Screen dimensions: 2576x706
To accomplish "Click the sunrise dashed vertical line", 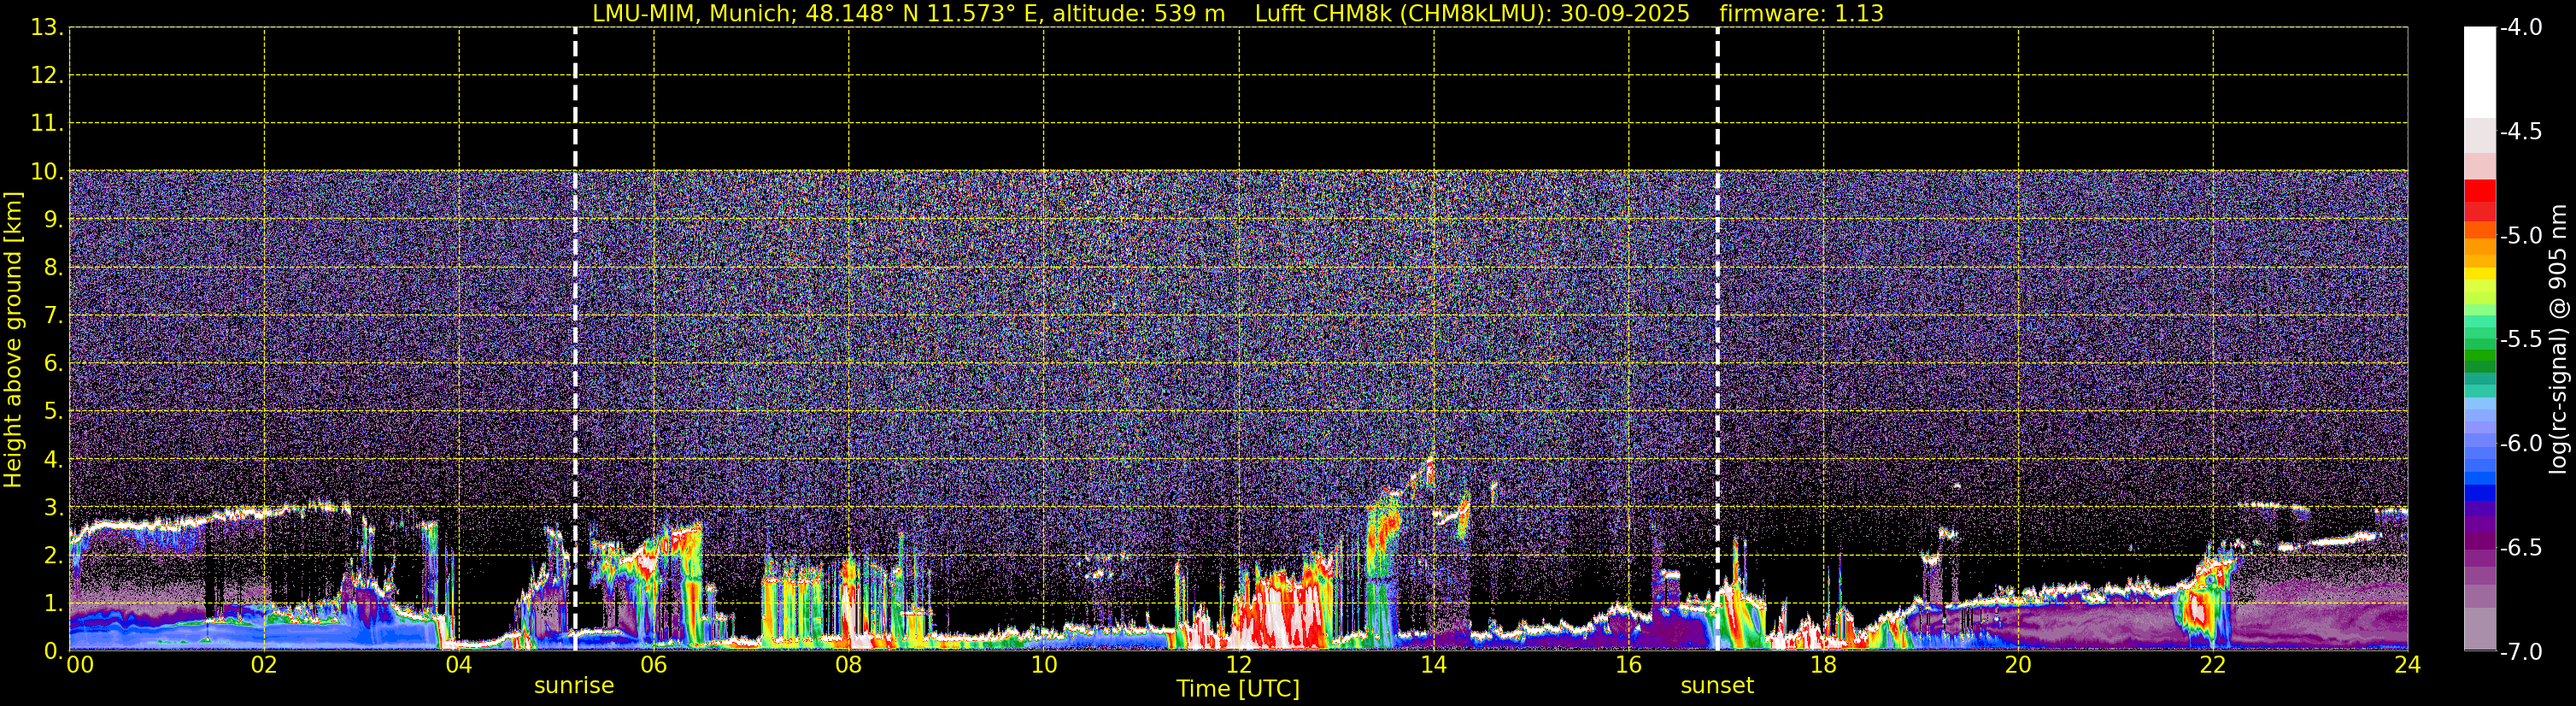I will coord(575,339).
